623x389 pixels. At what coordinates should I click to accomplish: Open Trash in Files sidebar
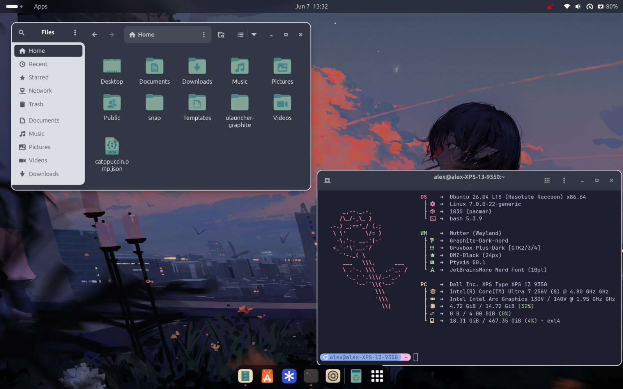48,104
